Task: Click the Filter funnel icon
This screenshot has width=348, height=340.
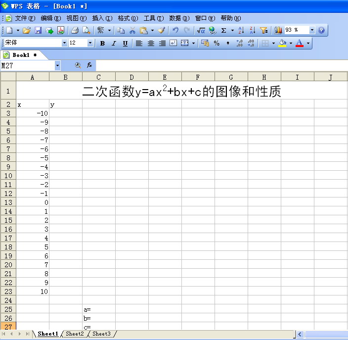Action: (263, 30)
